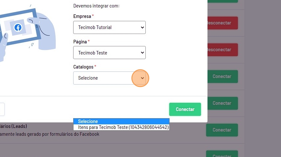Click the white button at modal footer left edge
The image size is (281, 157).
point(2,109)
